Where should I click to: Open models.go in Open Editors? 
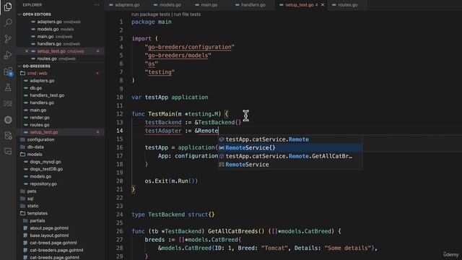click(x=48, y=29)
